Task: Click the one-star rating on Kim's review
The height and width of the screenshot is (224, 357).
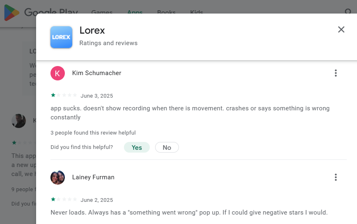Action: point(64,95)
